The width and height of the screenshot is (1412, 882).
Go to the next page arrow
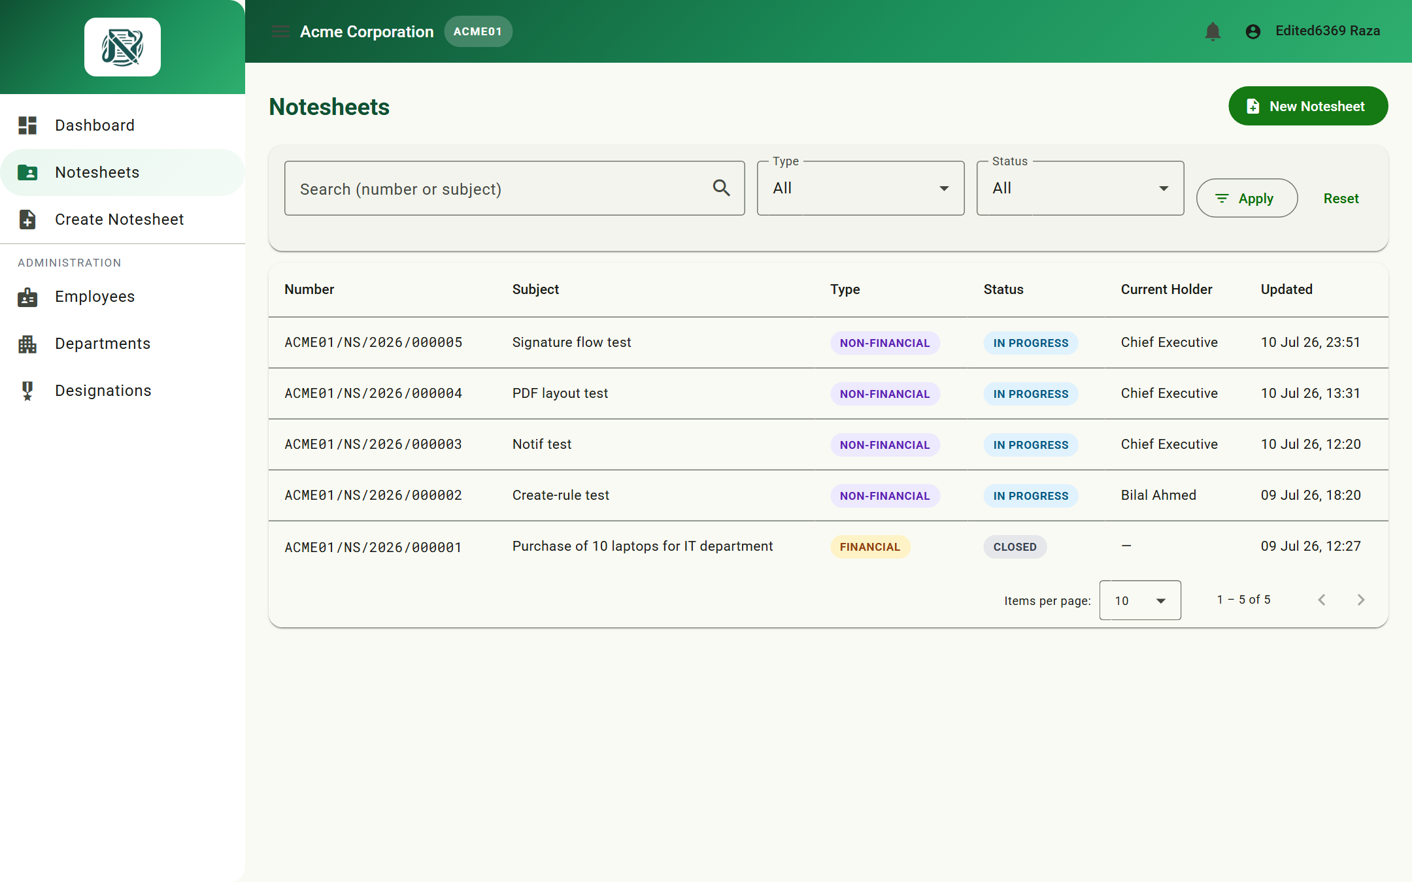pos(1361,600)
